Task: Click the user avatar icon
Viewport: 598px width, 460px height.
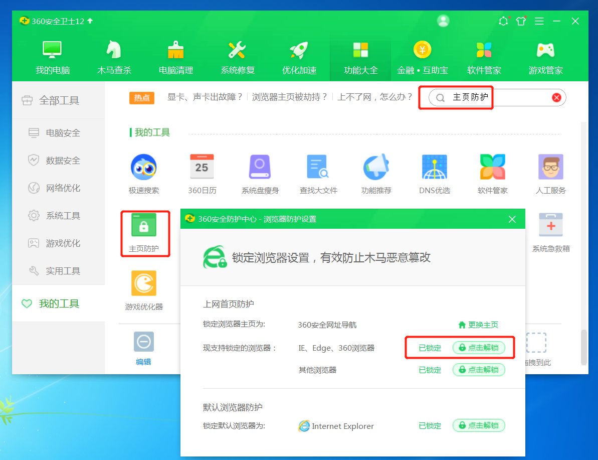Action: [443, 21]
